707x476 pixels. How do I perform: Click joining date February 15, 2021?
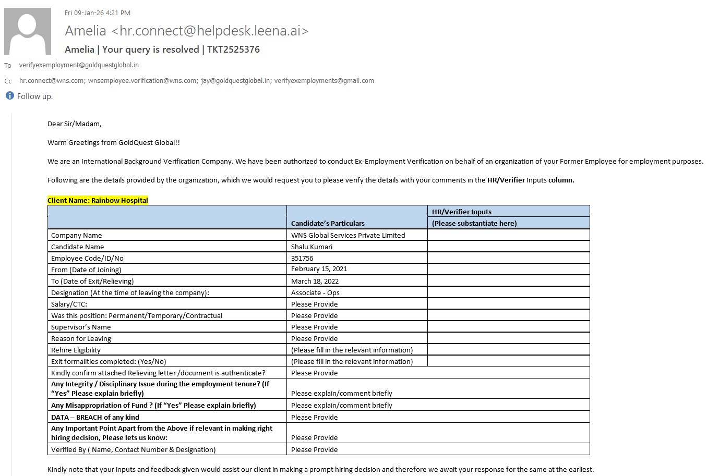[319, 269]
